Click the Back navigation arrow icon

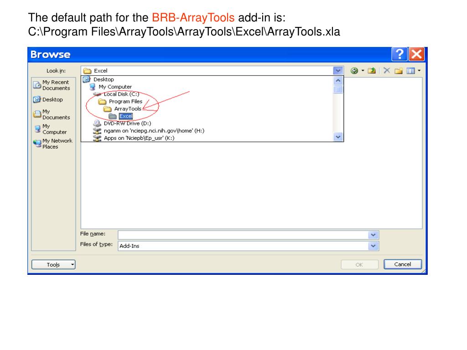(354, 71)
